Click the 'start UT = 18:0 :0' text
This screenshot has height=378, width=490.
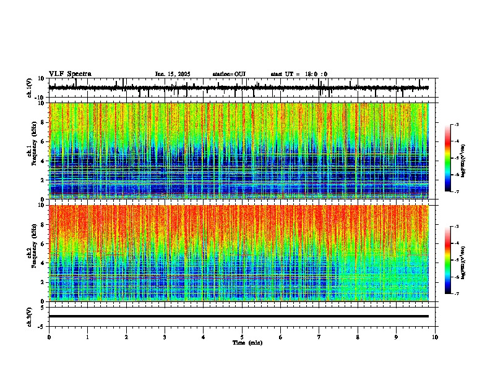pos(299,74)
